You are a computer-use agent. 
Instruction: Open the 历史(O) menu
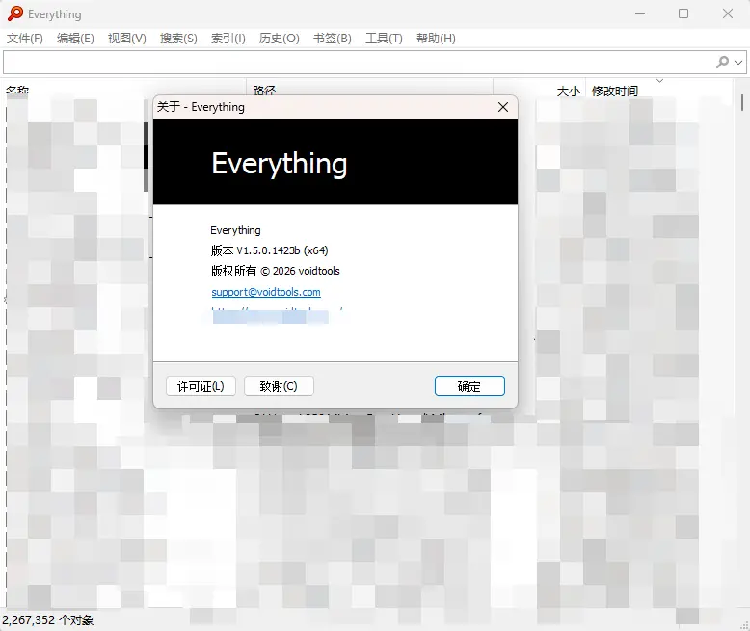tap(280, 39)
